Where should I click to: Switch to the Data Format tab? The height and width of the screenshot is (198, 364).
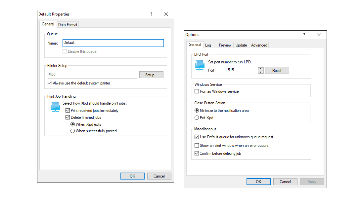click(x=68, y=25)
